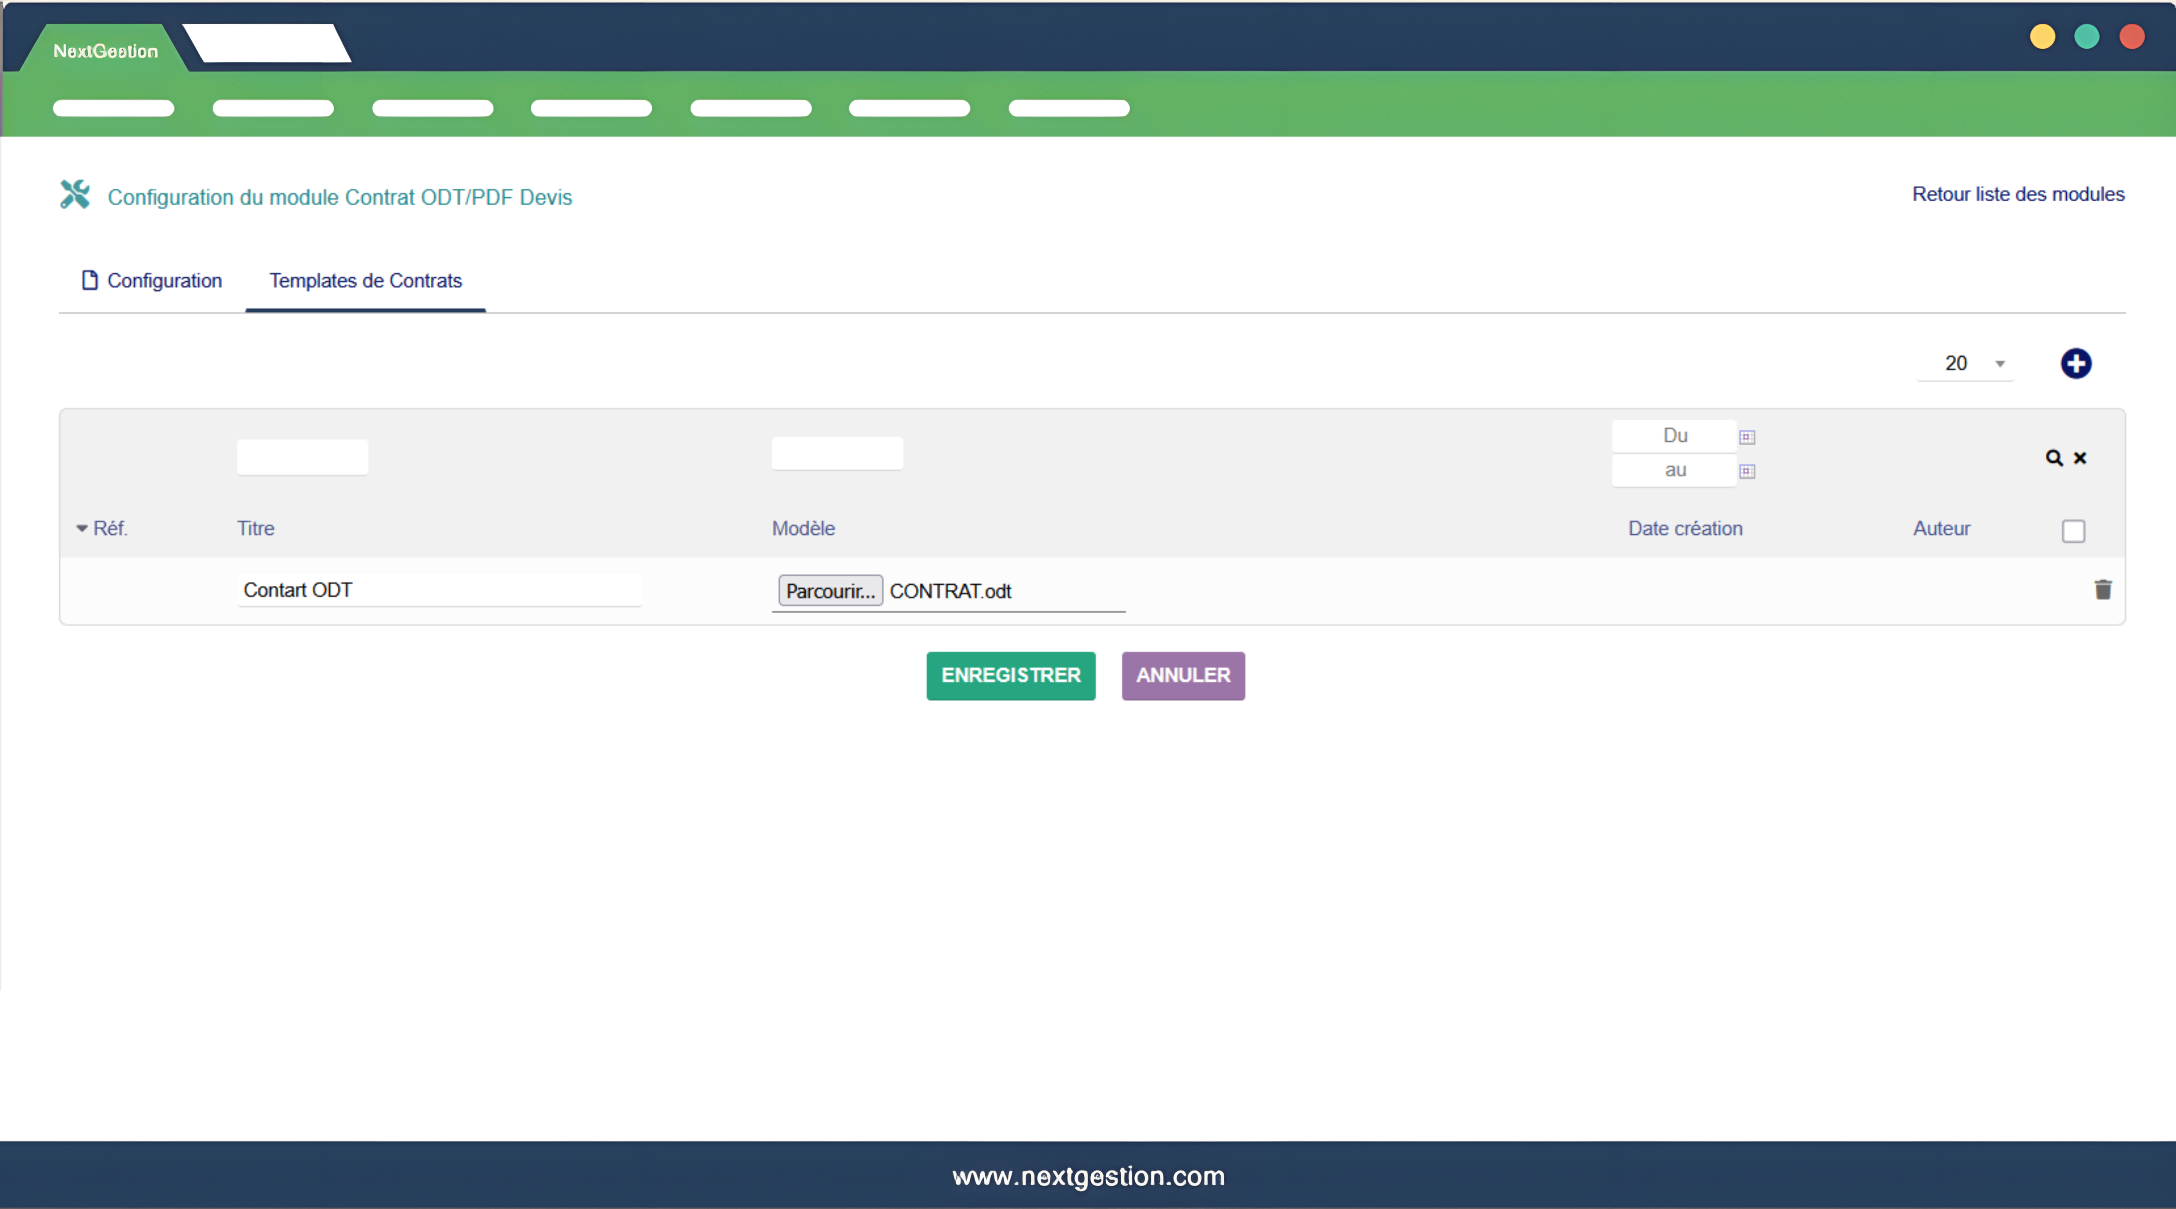Click the wrench tools icon near page title
2176x1209 pixels.
75,194
